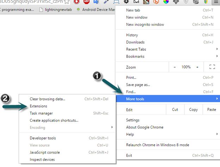The height and width of the screenshot is (167, 220).
Task: Open About Google Chrome
Action: pos(168,127)
